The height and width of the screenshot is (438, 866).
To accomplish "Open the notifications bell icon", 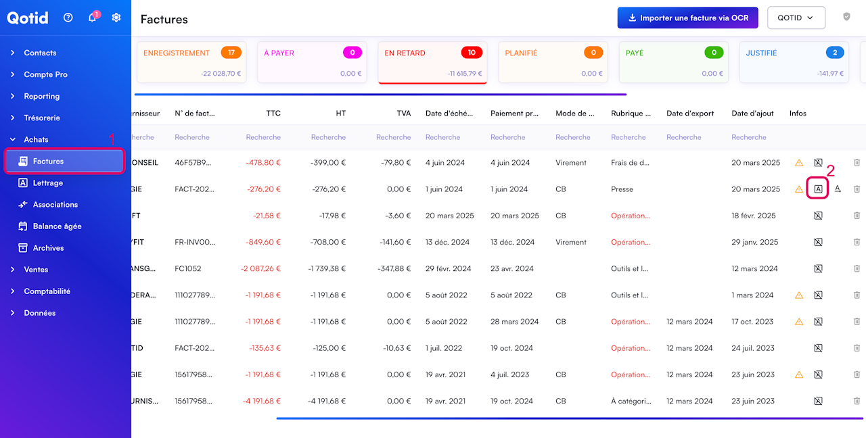I will (93, 18).
